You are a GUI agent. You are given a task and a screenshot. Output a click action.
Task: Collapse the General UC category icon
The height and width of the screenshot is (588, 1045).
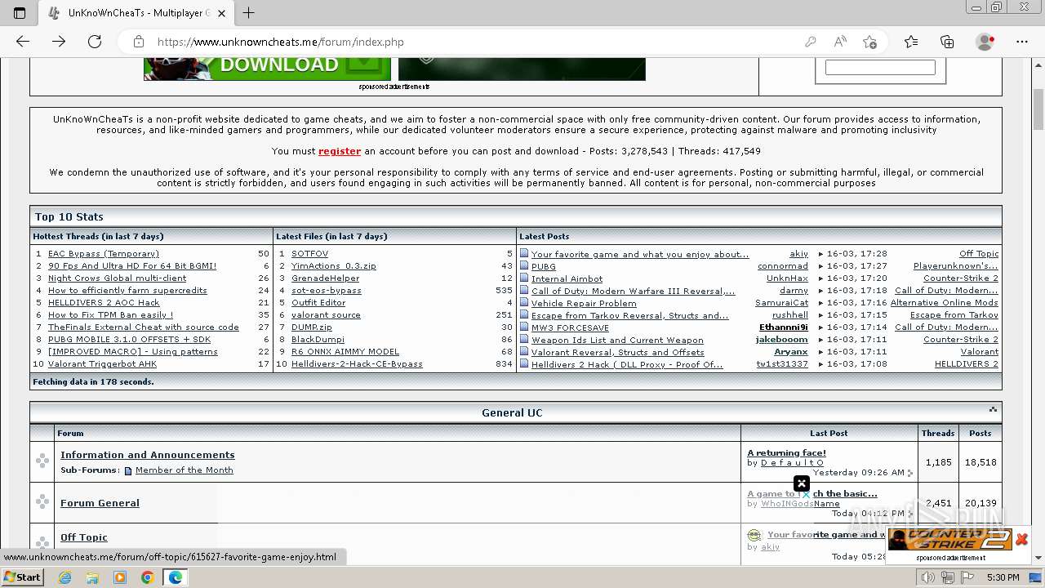point(993,410)
